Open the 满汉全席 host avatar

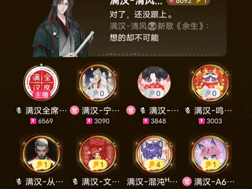(42, 83)
